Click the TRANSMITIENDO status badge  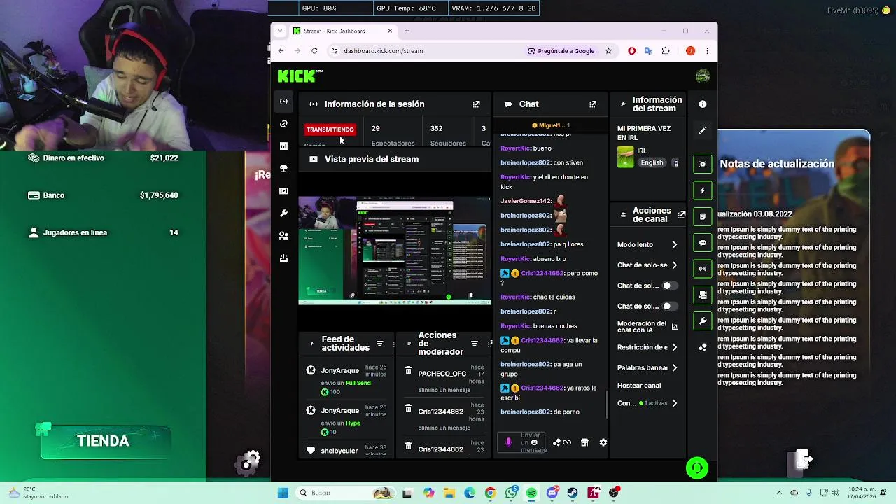[330, 129]
